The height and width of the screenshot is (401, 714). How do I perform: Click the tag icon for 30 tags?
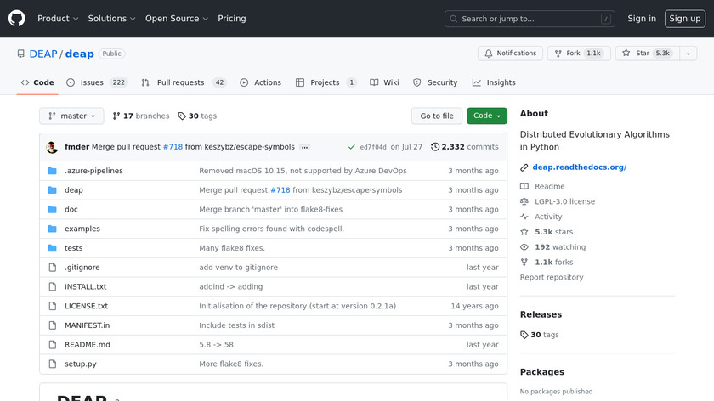[x=182, y=116]
